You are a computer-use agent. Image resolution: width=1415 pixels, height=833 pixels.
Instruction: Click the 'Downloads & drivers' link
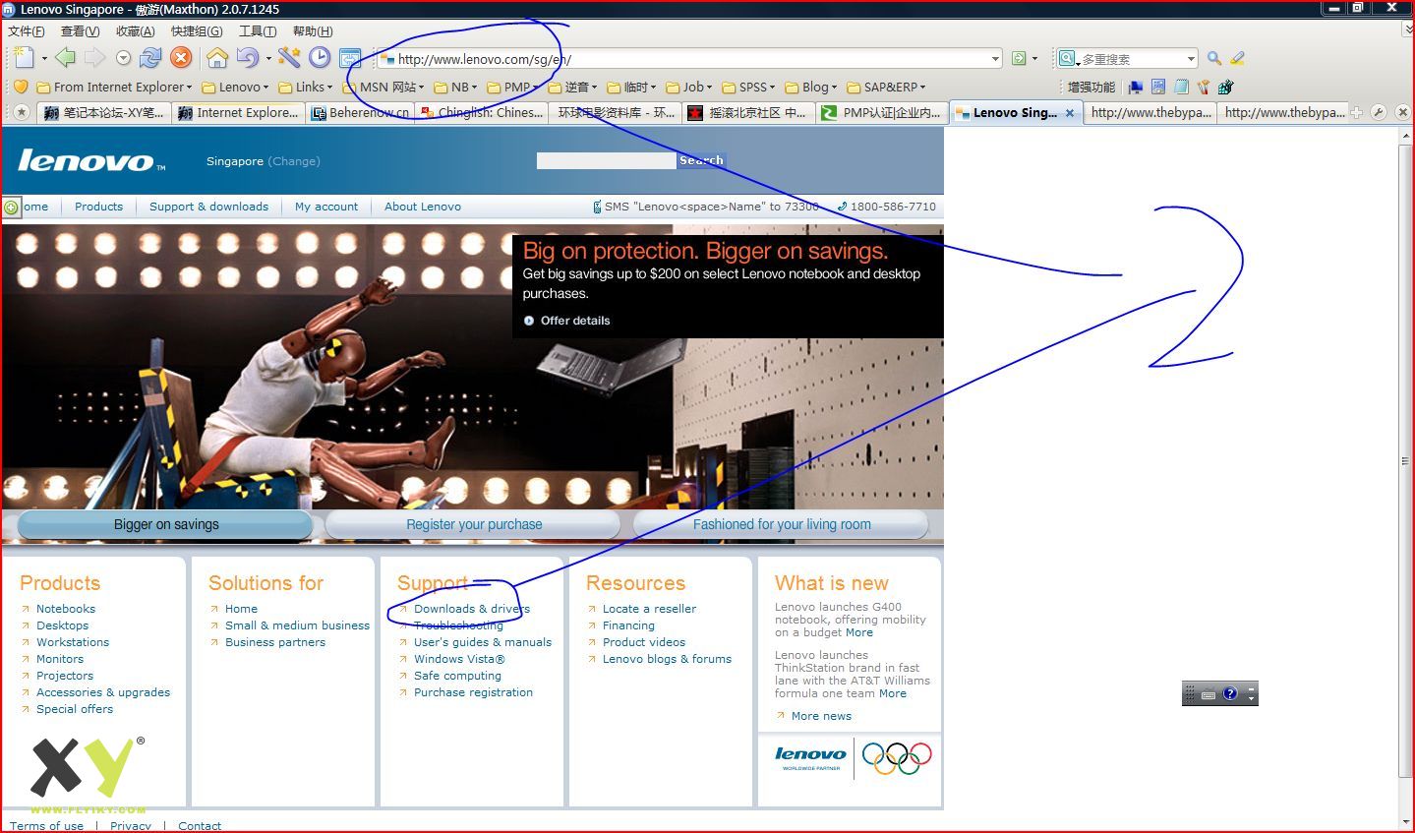(x=472, y=609)
